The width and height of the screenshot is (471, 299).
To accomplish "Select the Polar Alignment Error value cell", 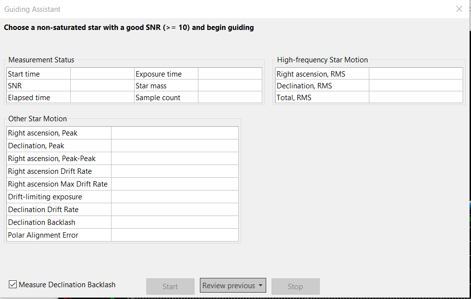I will pos(175,235).
